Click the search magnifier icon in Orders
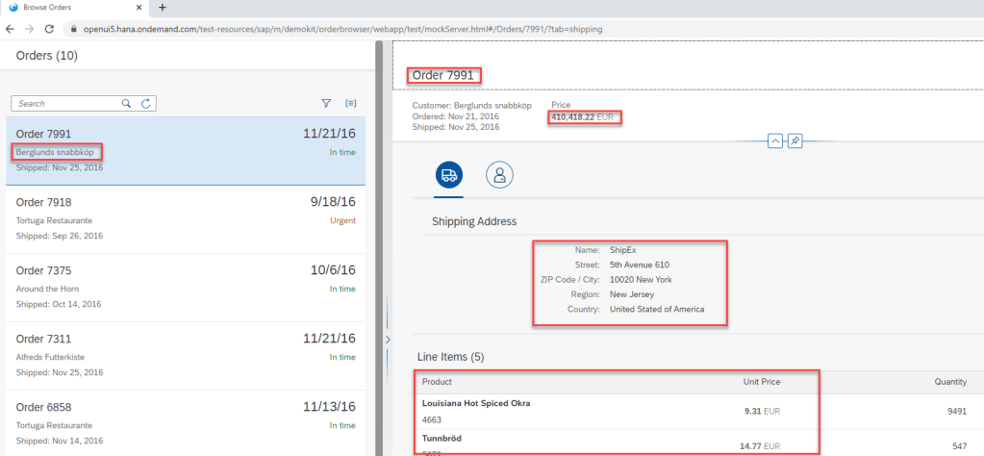 [127, 103]
